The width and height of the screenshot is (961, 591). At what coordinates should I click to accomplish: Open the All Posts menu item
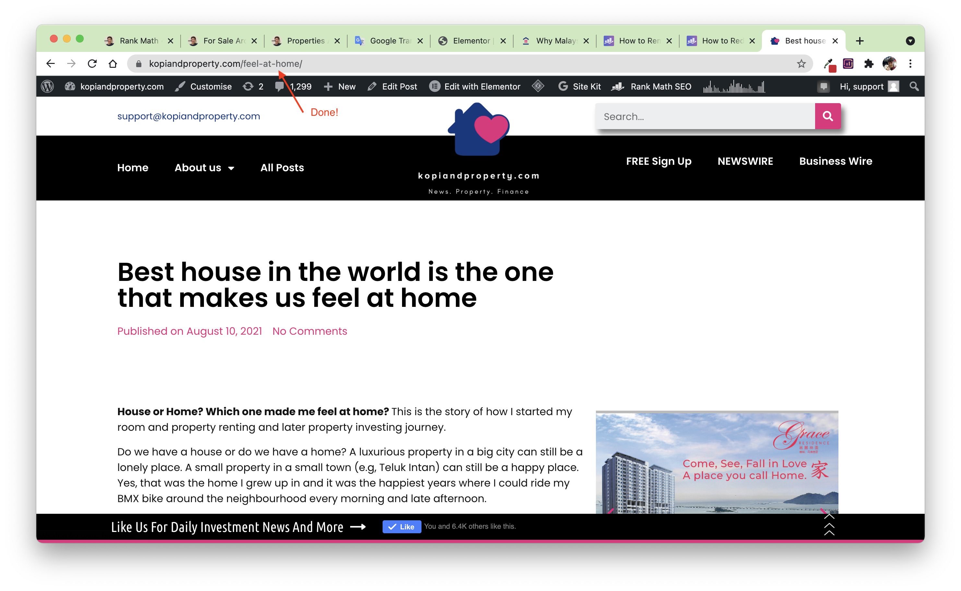tap(282, 168)
